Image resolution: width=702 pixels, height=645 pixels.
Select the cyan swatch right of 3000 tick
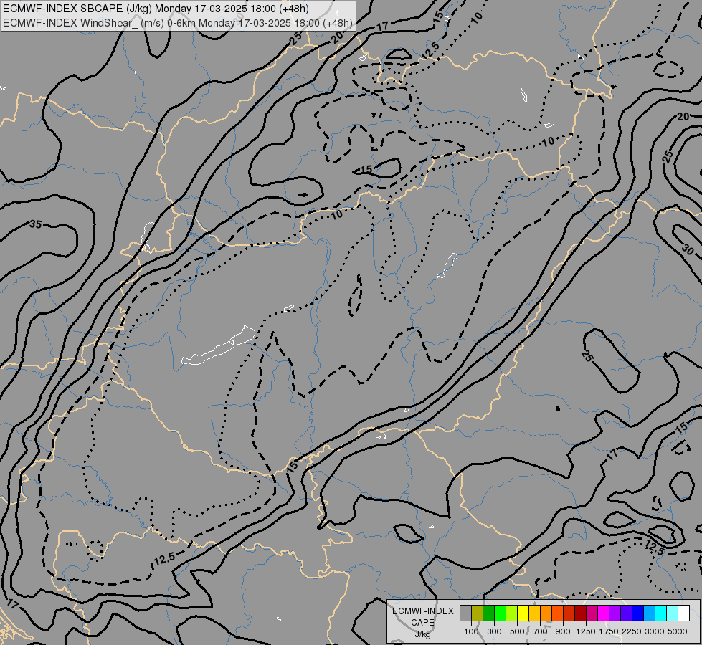pyautogui.click(x=661, y=613)
